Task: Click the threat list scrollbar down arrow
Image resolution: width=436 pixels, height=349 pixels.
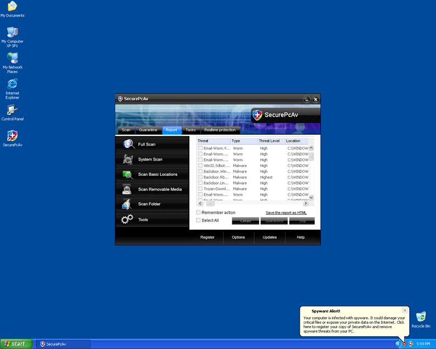Action: click(311, 197)
